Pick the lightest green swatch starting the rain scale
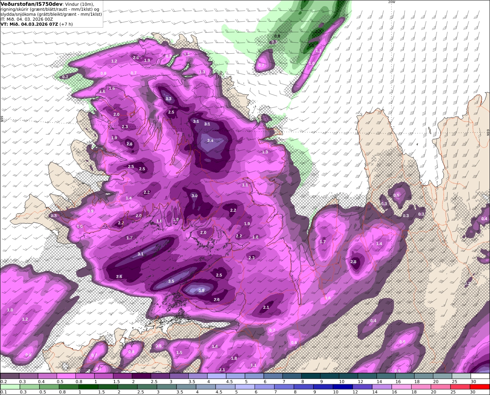The width and height of the screenshot is (490, 395). (9, 387)
